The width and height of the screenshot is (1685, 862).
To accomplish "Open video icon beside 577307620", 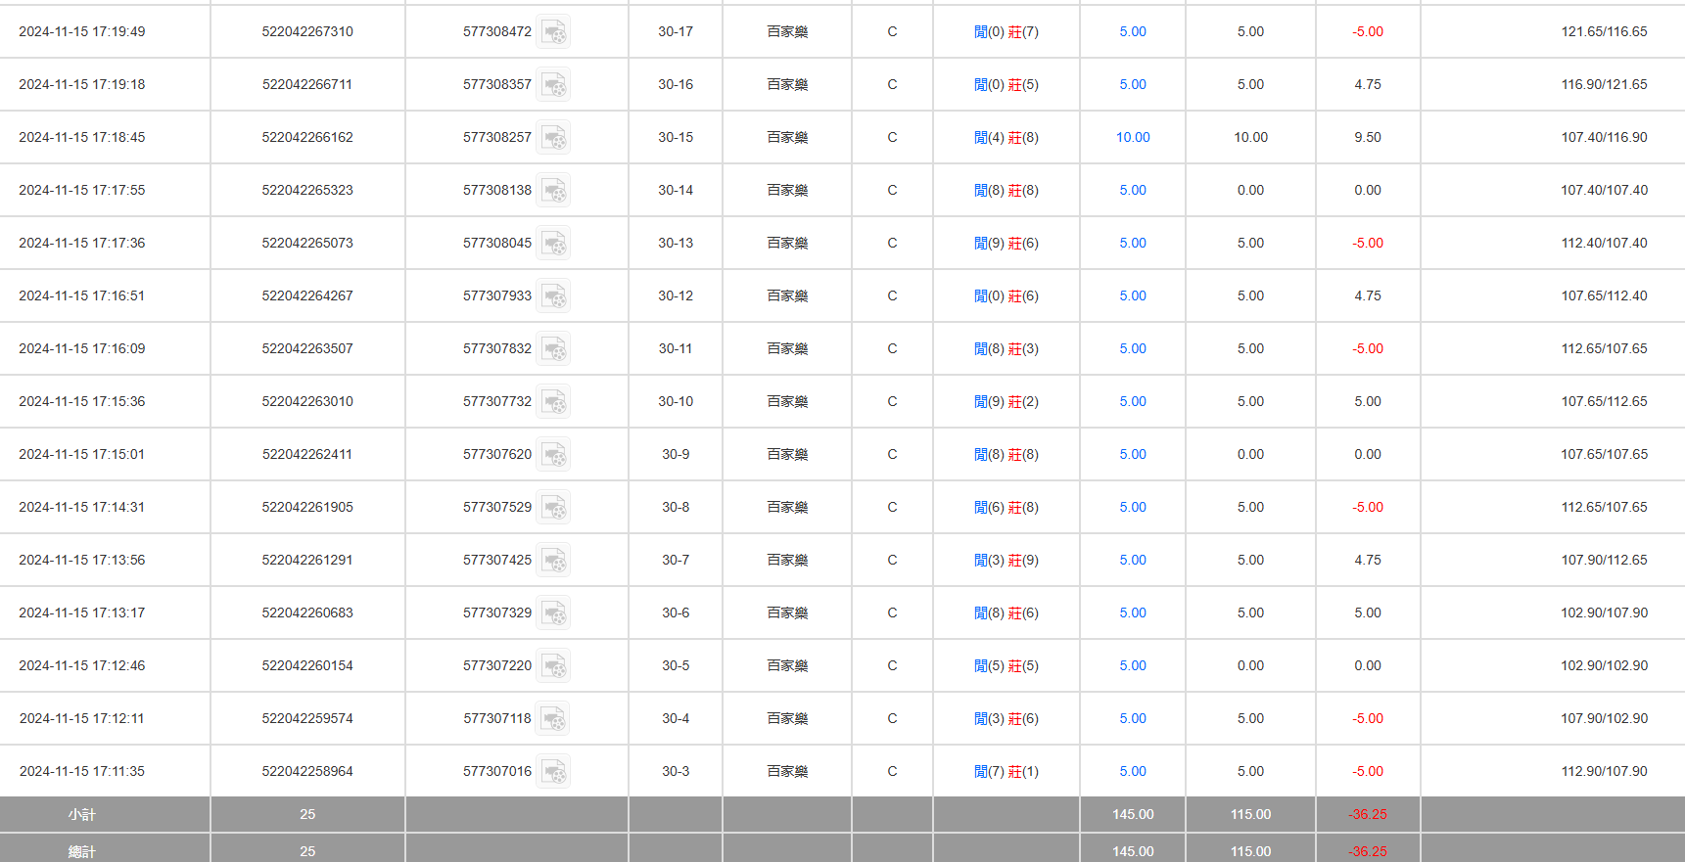I will tap(553, 455).
